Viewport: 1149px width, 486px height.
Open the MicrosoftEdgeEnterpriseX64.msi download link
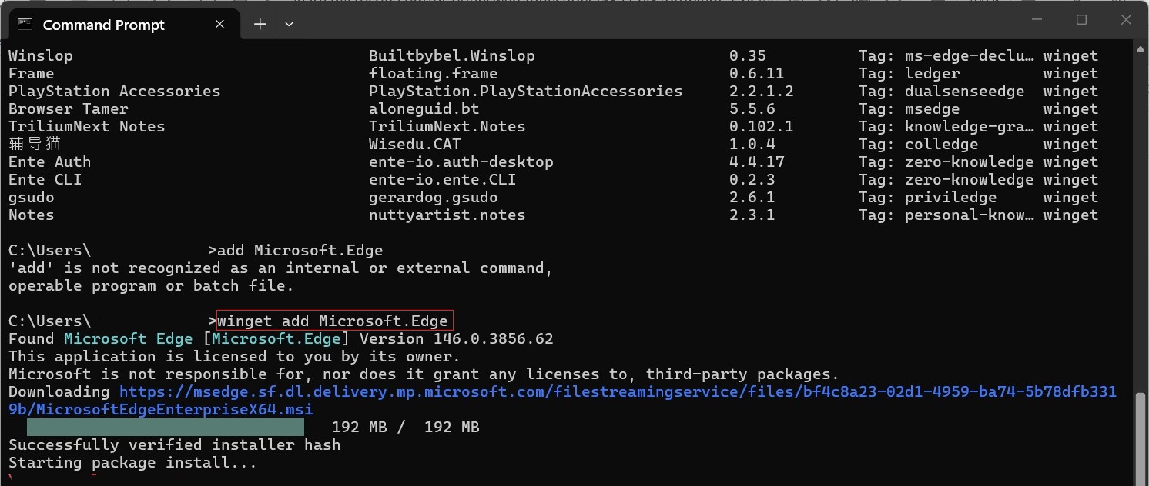pos(562,401)
